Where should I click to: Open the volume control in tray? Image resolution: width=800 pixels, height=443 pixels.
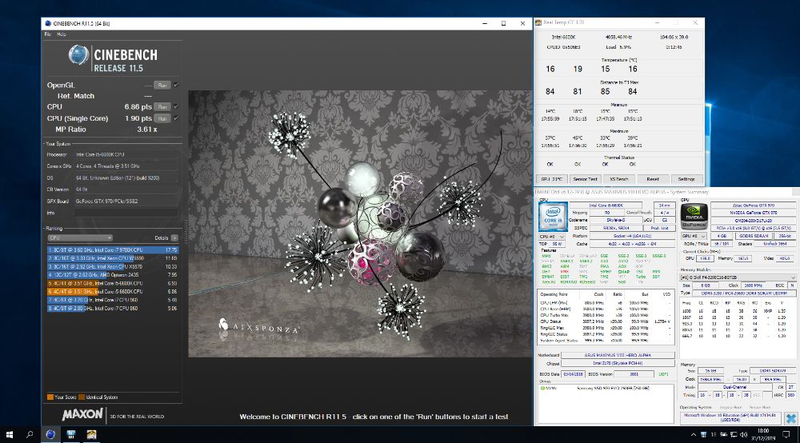(x=743, y=435)
